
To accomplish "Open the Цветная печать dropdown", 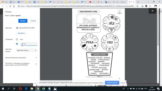I will click(x=27, y=50).
